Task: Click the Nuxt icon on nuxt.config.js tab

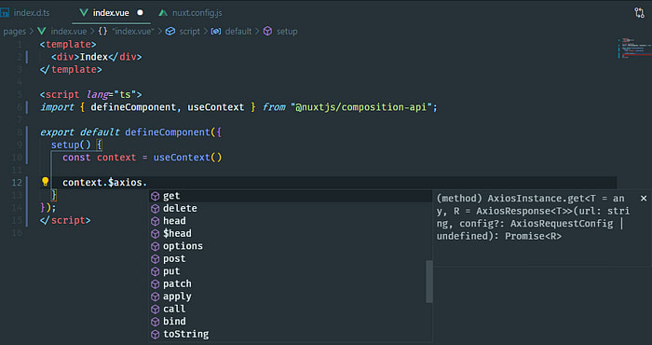Action: click(x=163, y=13)
